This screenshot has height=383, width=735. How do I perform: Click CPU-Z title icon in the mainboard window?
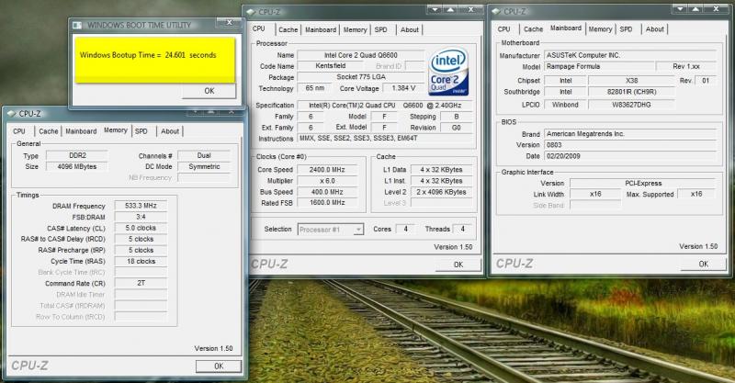(496, 11)
